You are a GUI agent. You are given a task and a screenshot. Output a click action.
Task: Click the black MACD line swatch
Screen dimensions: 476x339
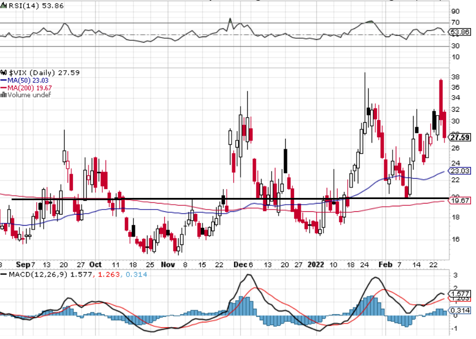[x=4, y=275]
